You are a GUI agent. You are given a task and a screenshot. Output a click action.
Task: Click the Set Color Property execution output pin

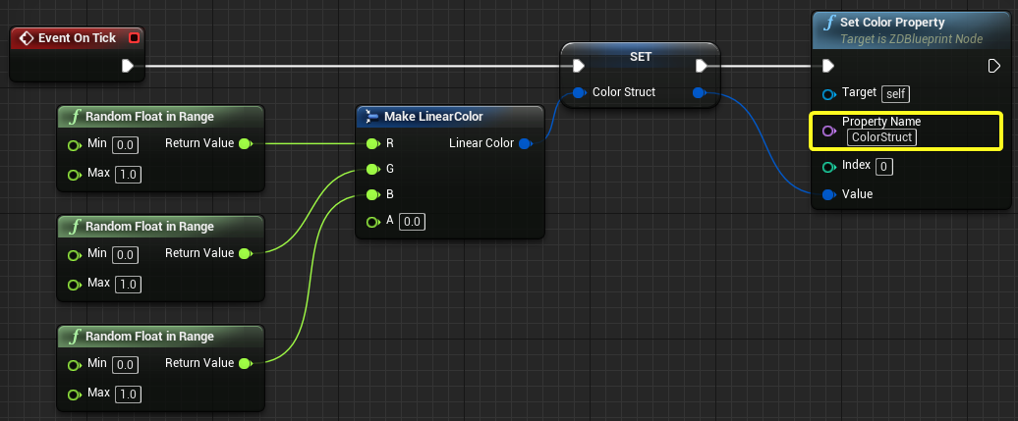[993, 66]
